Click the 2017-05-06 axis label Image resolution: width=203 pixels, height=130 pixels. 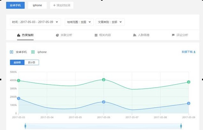tap(104, 117)
